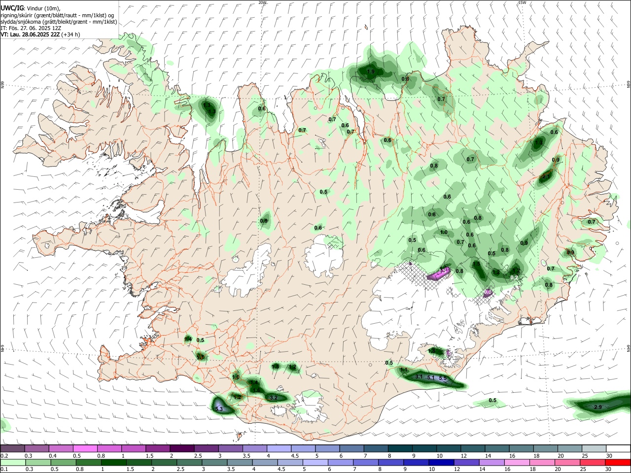Click the 20W longitude label
The width and height of the screenshot is (631, 473).
(263, 2)
